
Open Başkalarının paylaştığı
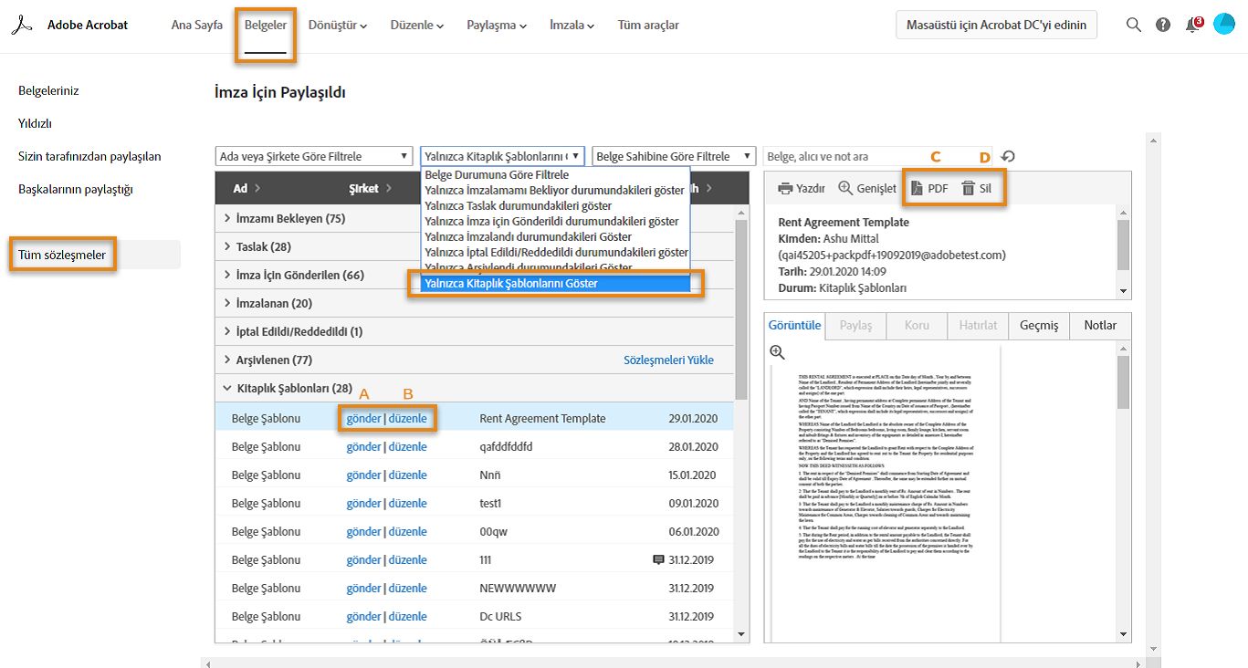point(76,190)
